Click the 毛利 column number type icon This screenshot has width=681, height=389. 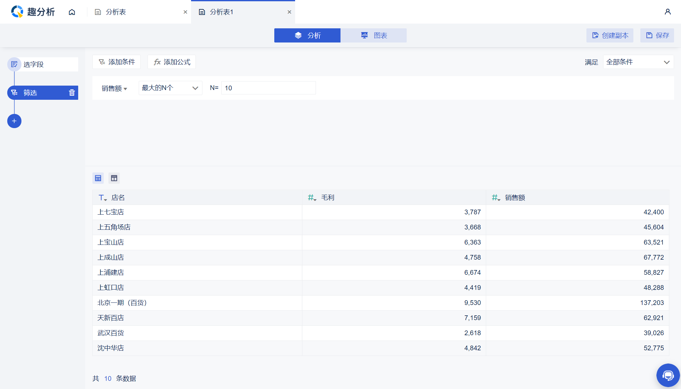click(312, 198)
